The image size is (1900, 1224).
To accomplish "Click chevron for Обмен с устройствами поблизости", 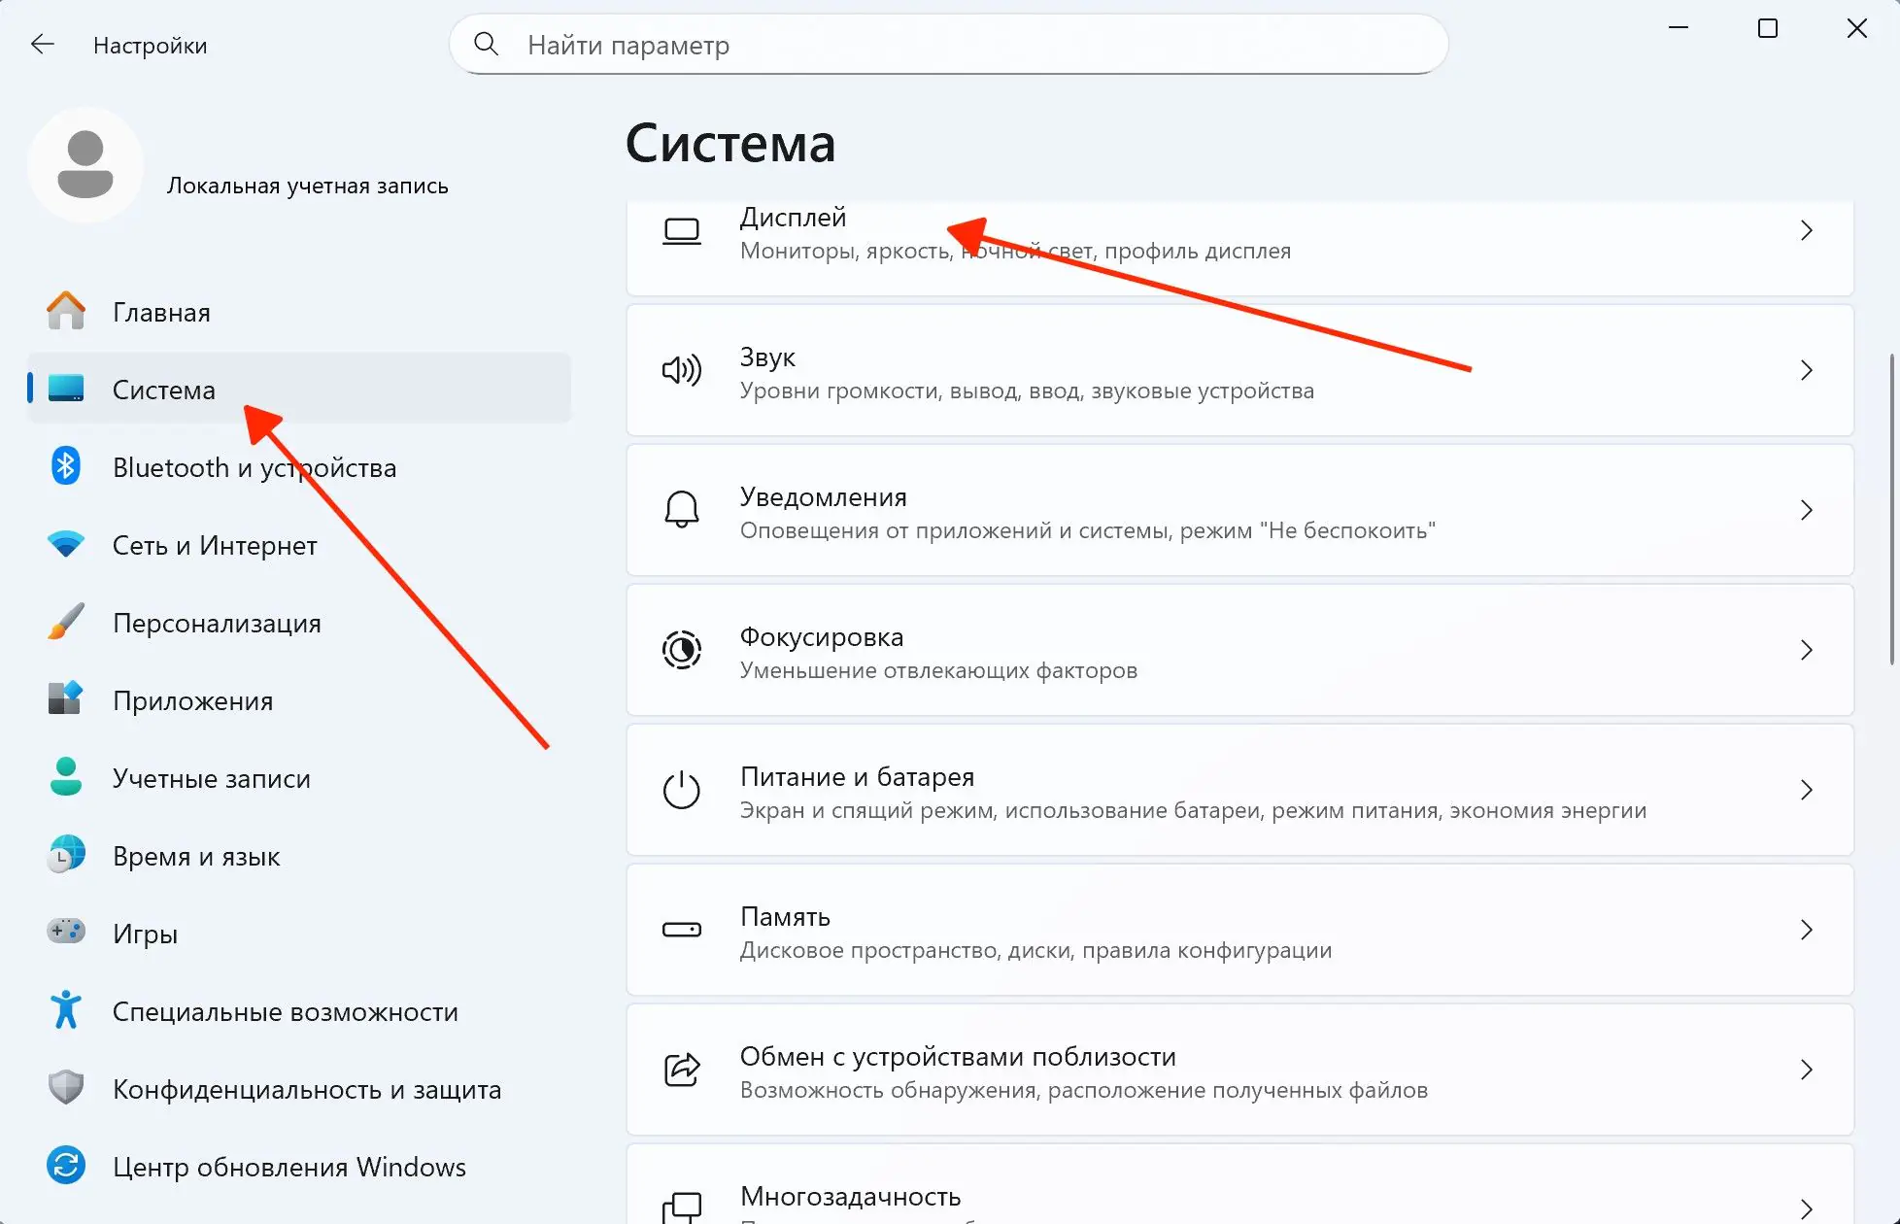I will (x=1806, y=1070).
